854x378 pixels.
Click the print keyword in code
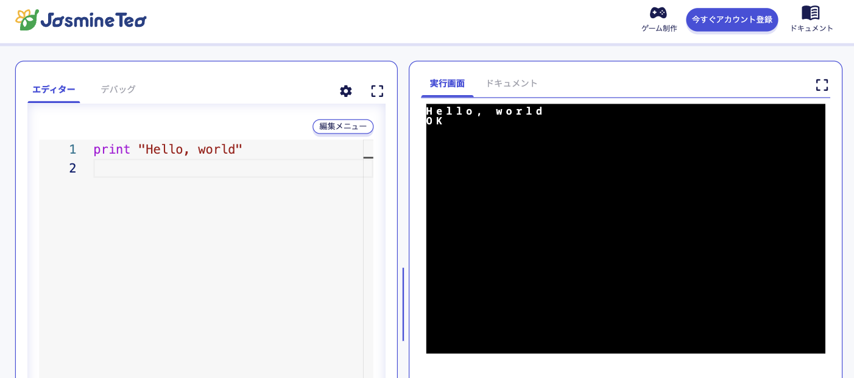[x=112, y=149]
